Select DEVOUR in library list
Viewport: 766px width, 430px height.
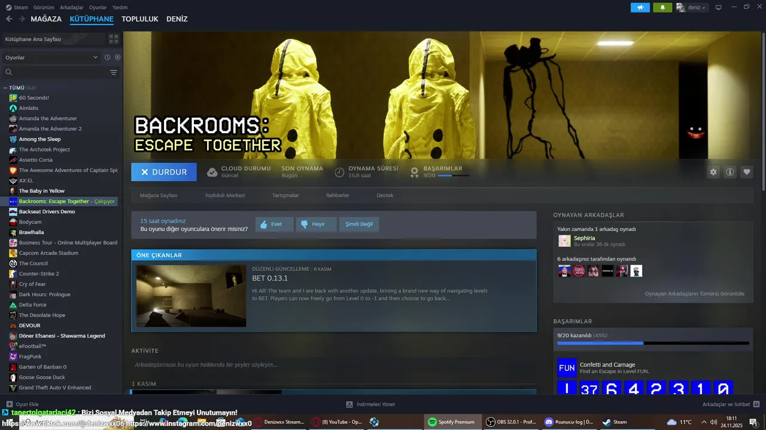pyautogui.click(x=29, y=325)
